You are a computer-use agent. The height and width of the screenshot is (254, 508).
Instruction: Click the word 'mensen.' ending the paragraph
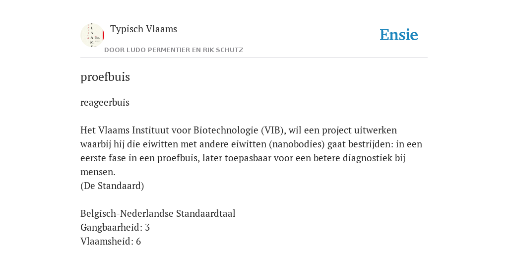pyautogui.click(x=98, y=172)
